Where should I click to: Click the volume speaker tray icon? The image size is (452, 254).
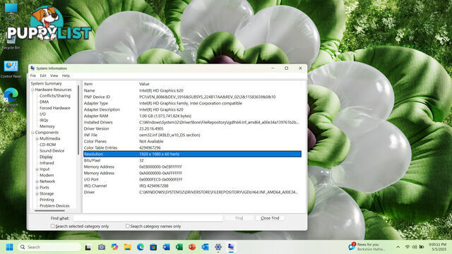click(415, 247)
